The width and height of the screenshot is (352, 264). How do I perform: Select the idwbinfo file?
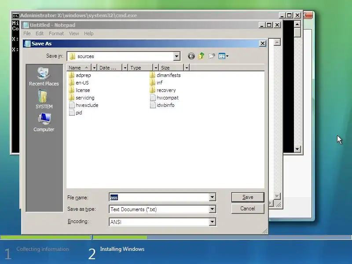(162, 105)
